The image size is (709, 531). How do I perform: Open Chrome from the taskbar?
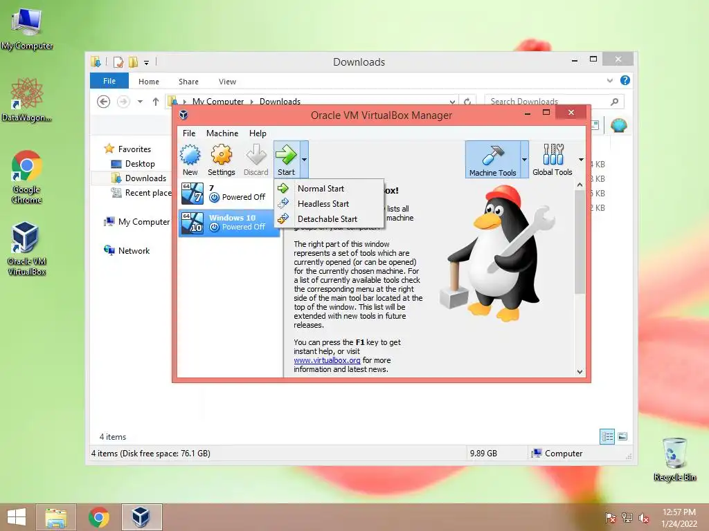click(x=98, y=517)
